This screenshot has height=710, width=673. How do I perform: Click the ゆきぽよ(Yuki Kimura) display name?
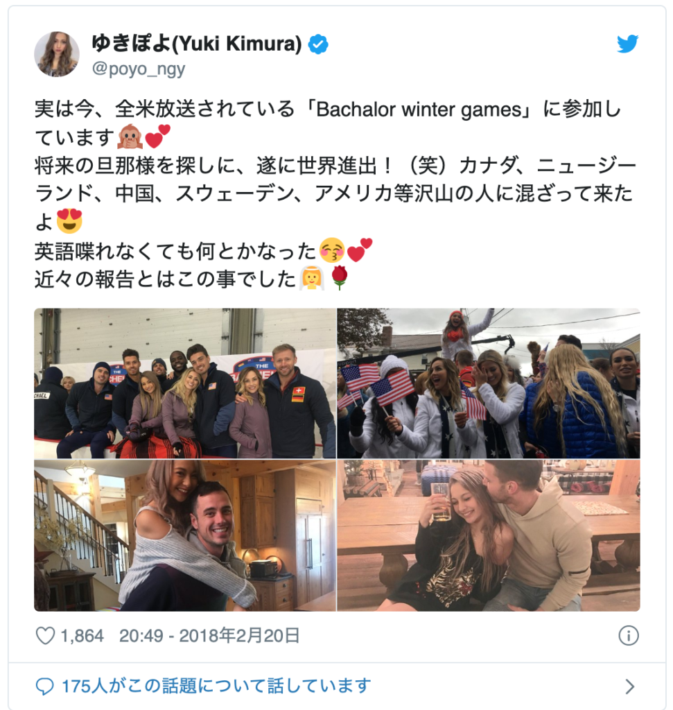pyautogui.click(x=197, y=44)
